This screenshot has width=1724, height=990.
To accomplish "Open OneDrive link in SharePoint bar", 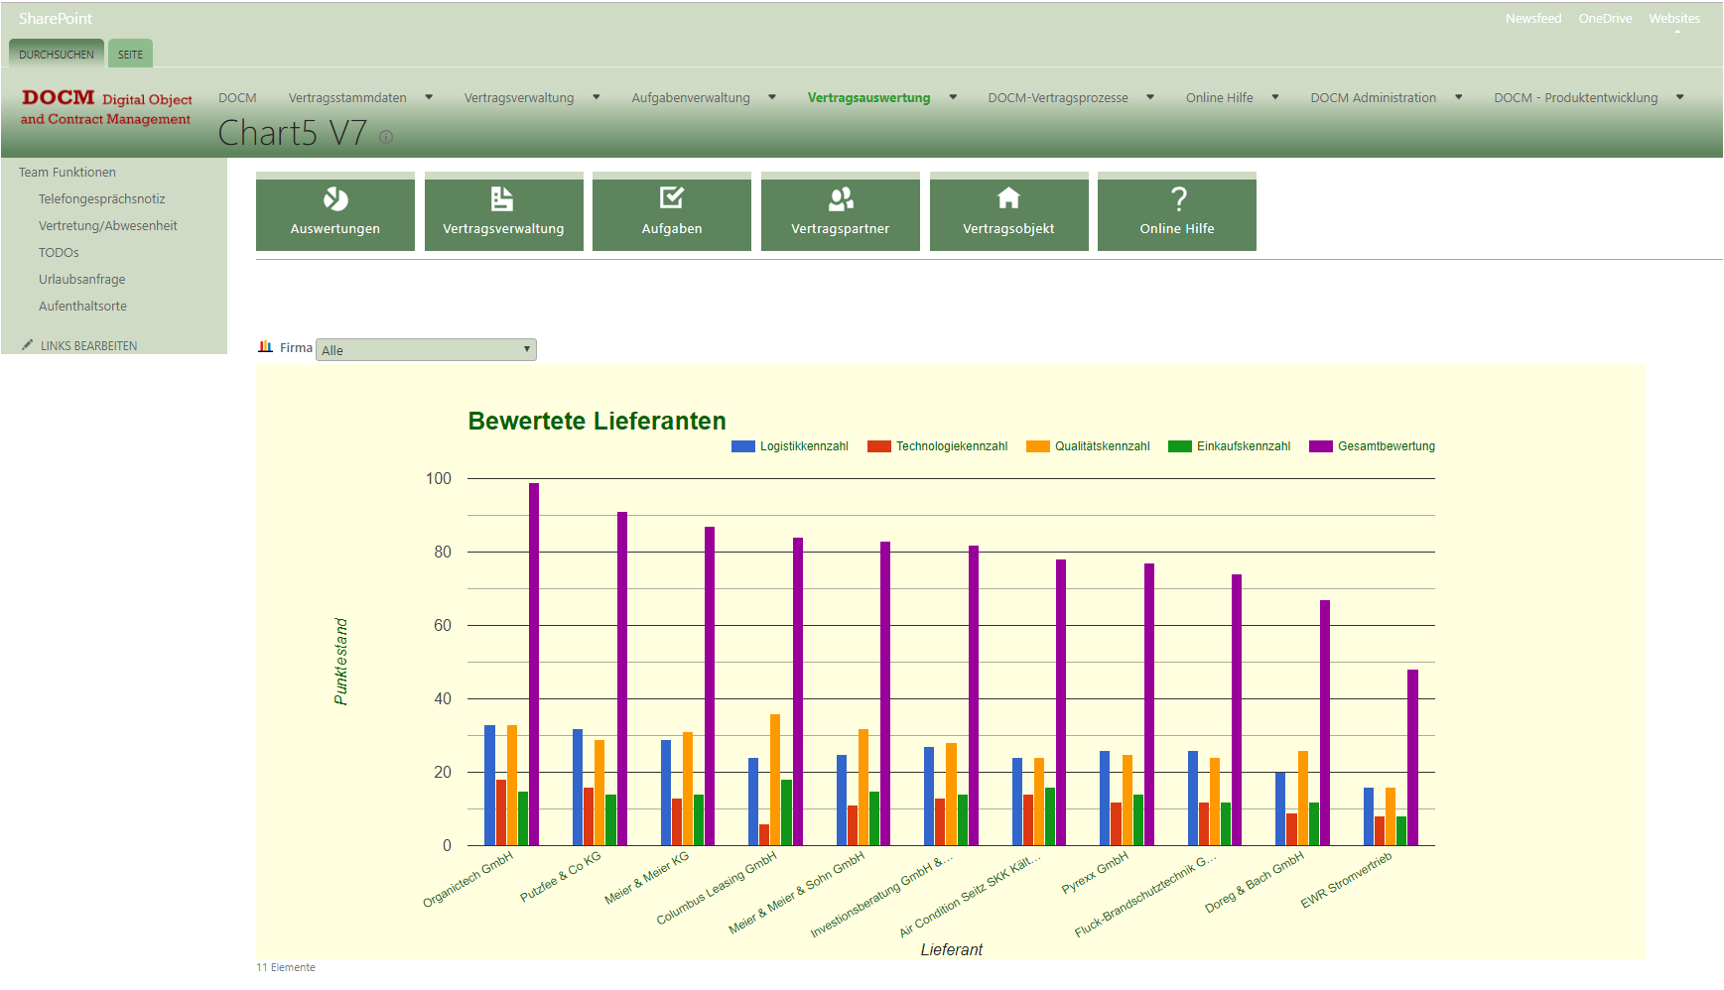I will (1605, 18).
